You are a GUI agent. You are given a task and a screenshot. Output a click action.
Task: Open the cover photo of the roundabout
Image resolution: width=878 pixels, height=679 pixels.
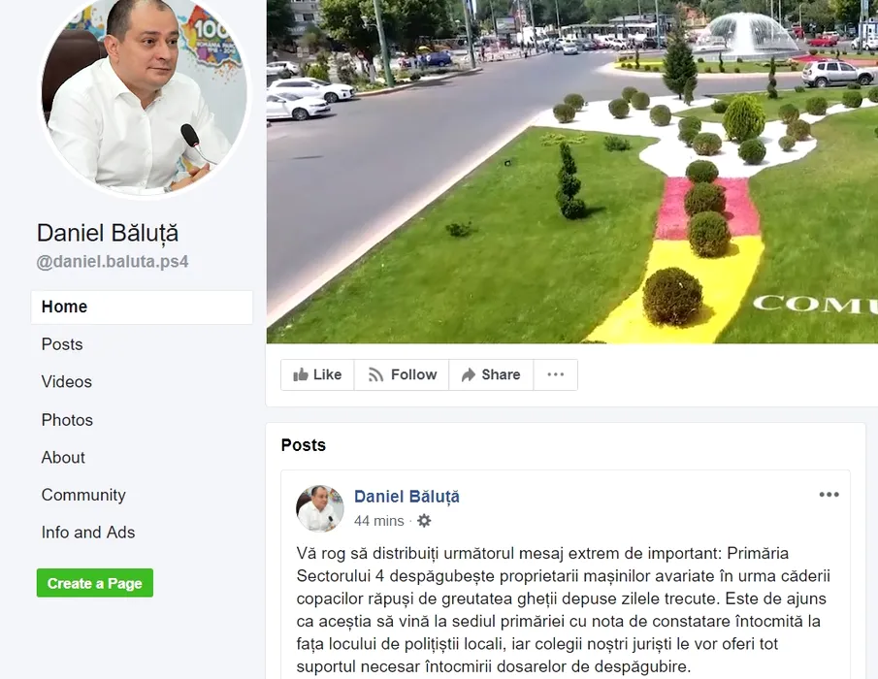572,172
